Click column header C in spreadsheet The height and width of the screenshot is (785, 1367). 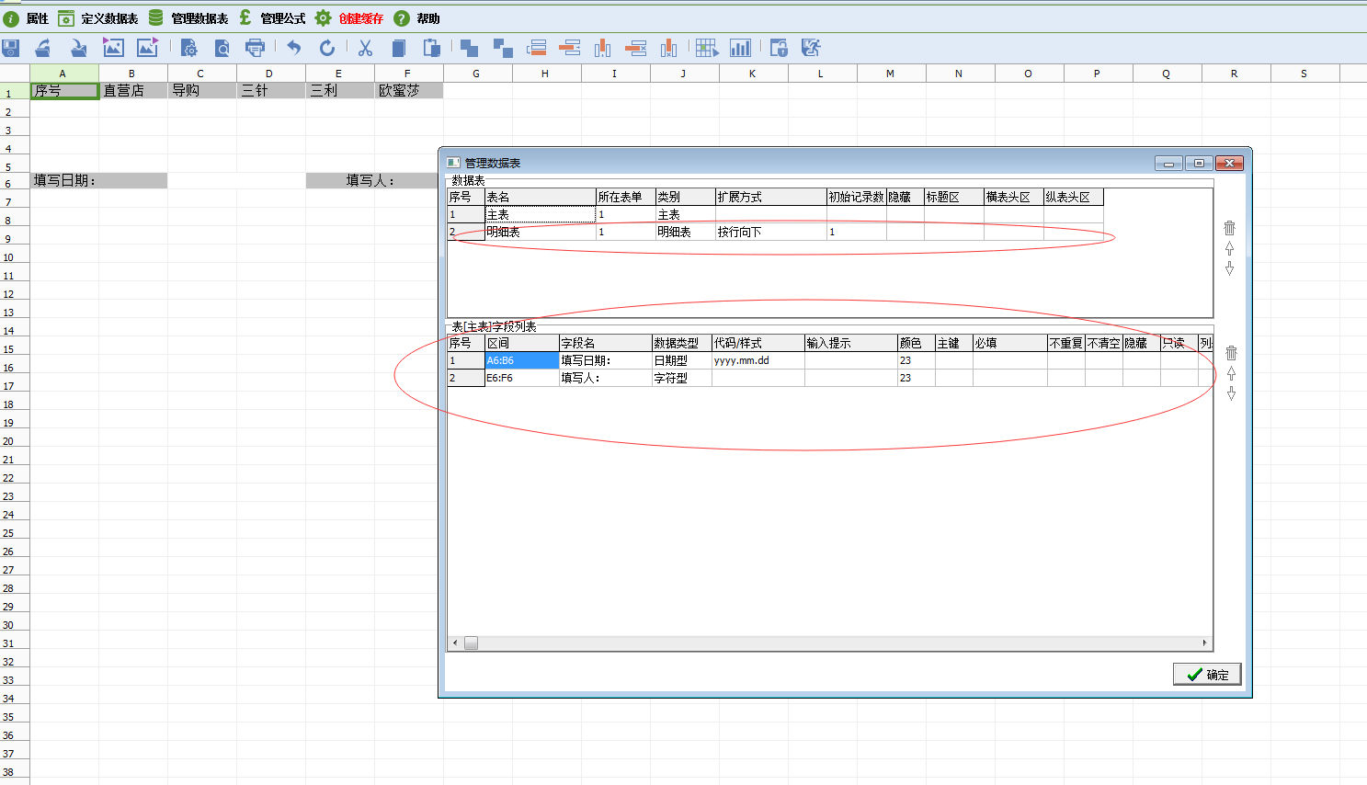point(200,74)
